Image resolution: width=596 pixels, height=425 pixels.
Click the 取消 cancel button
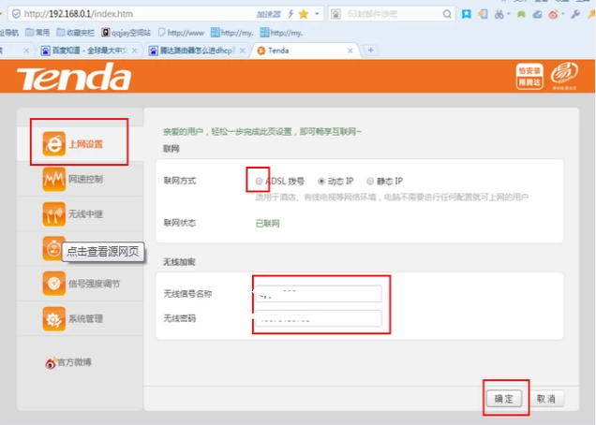coord(546,399)
